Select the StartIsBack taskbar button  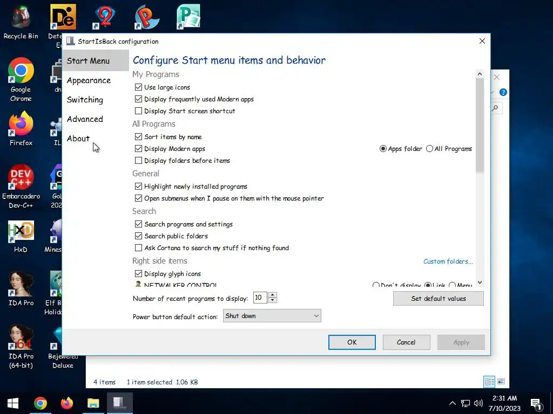(x=119, y=403)
